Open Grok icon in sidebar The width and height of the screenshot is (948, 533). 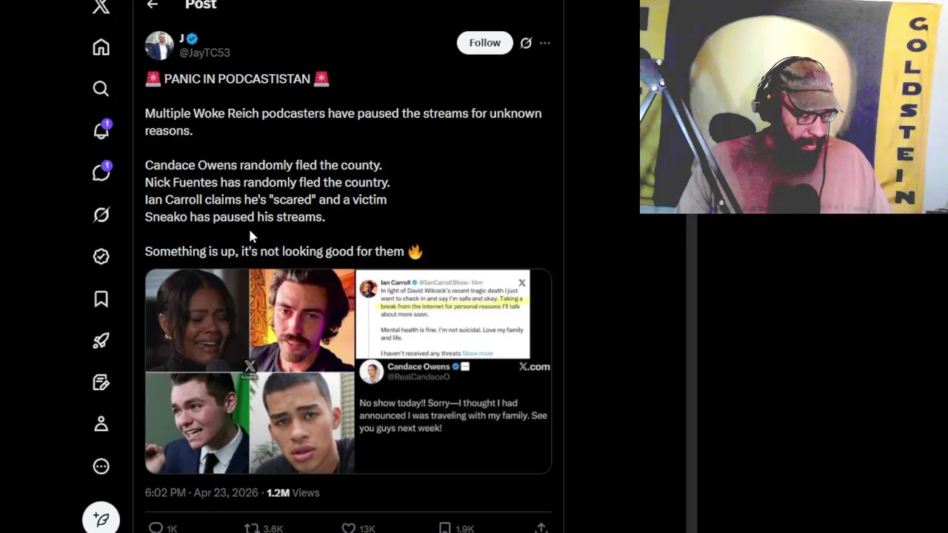pyautogui.click(x=101, y=215)
